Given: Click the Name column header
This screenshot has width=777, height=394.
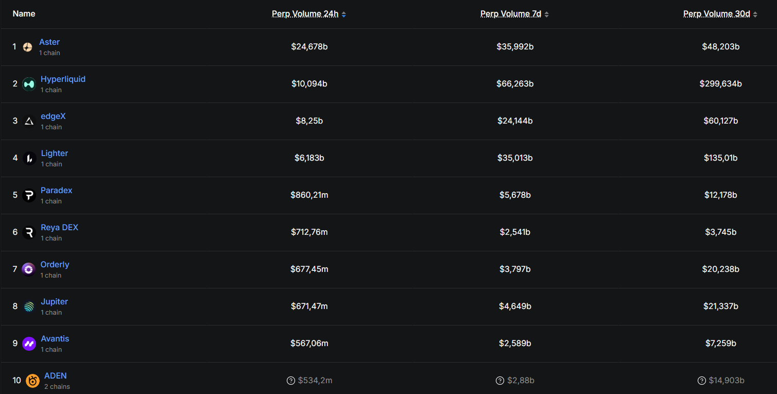Looking at the screenshot, I should [24, 14].
